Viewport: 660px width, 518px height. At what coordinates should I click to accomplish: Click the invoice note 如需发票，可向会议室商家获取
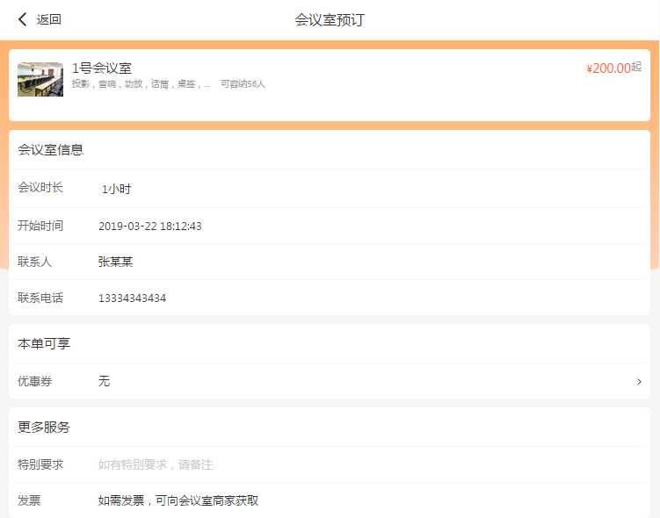point(178,500)
